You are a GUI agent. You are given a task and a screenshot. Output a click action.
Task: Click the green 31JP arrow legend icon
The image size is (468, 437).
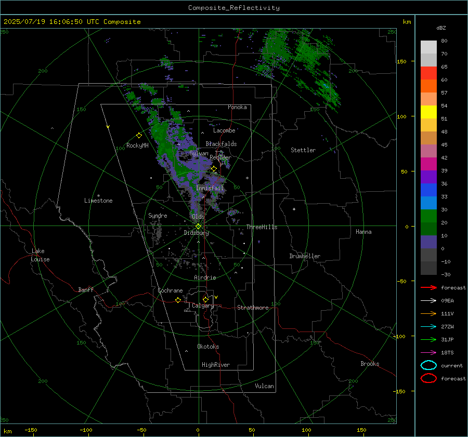428,339
